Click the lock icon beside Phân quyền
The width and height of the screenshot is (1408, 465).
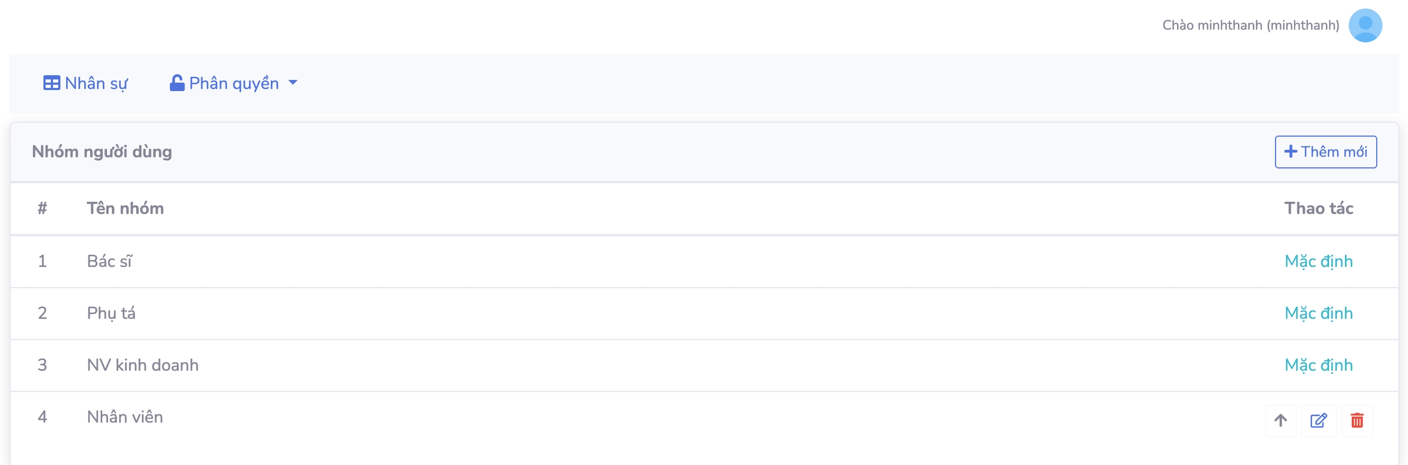tap(177, 83)
